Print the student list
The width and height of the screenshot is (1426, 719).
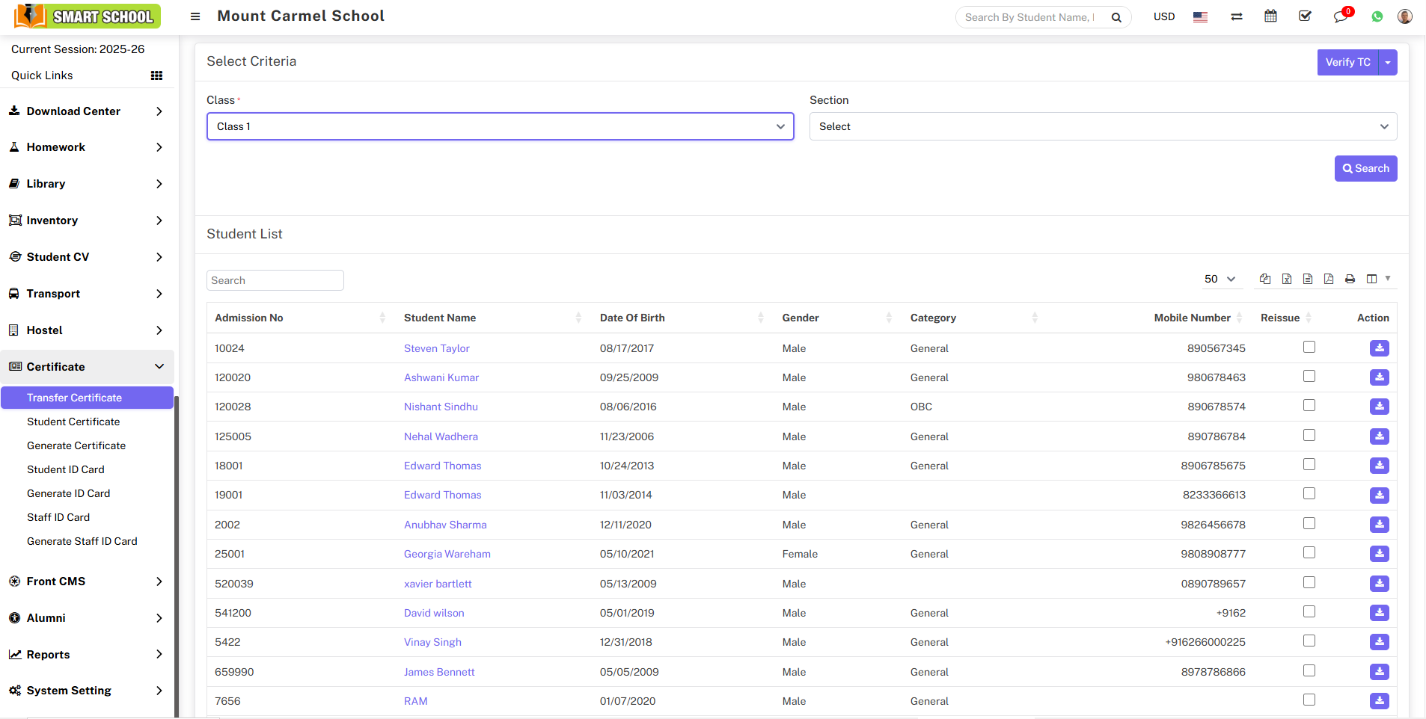[1350, 279]
